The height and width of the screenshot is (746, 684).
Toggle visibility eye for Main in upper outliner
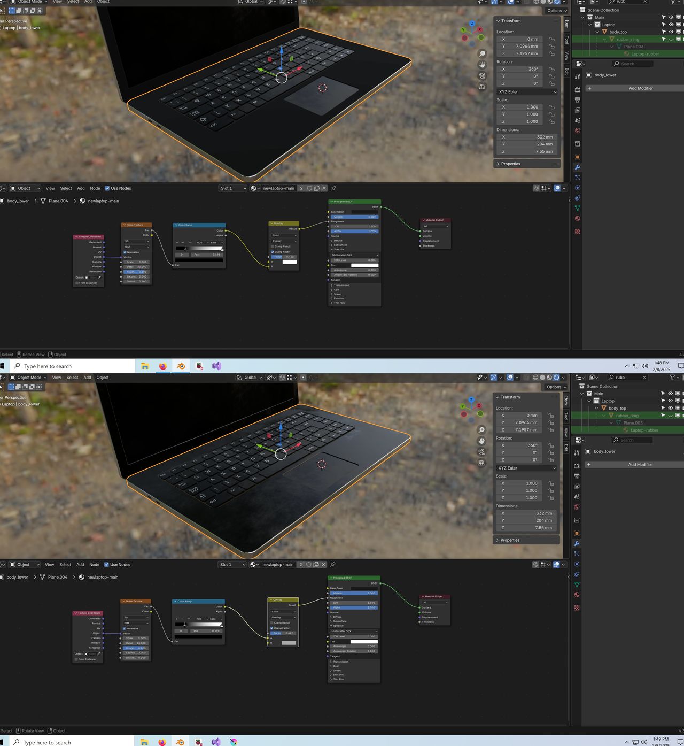click(671, 17)
